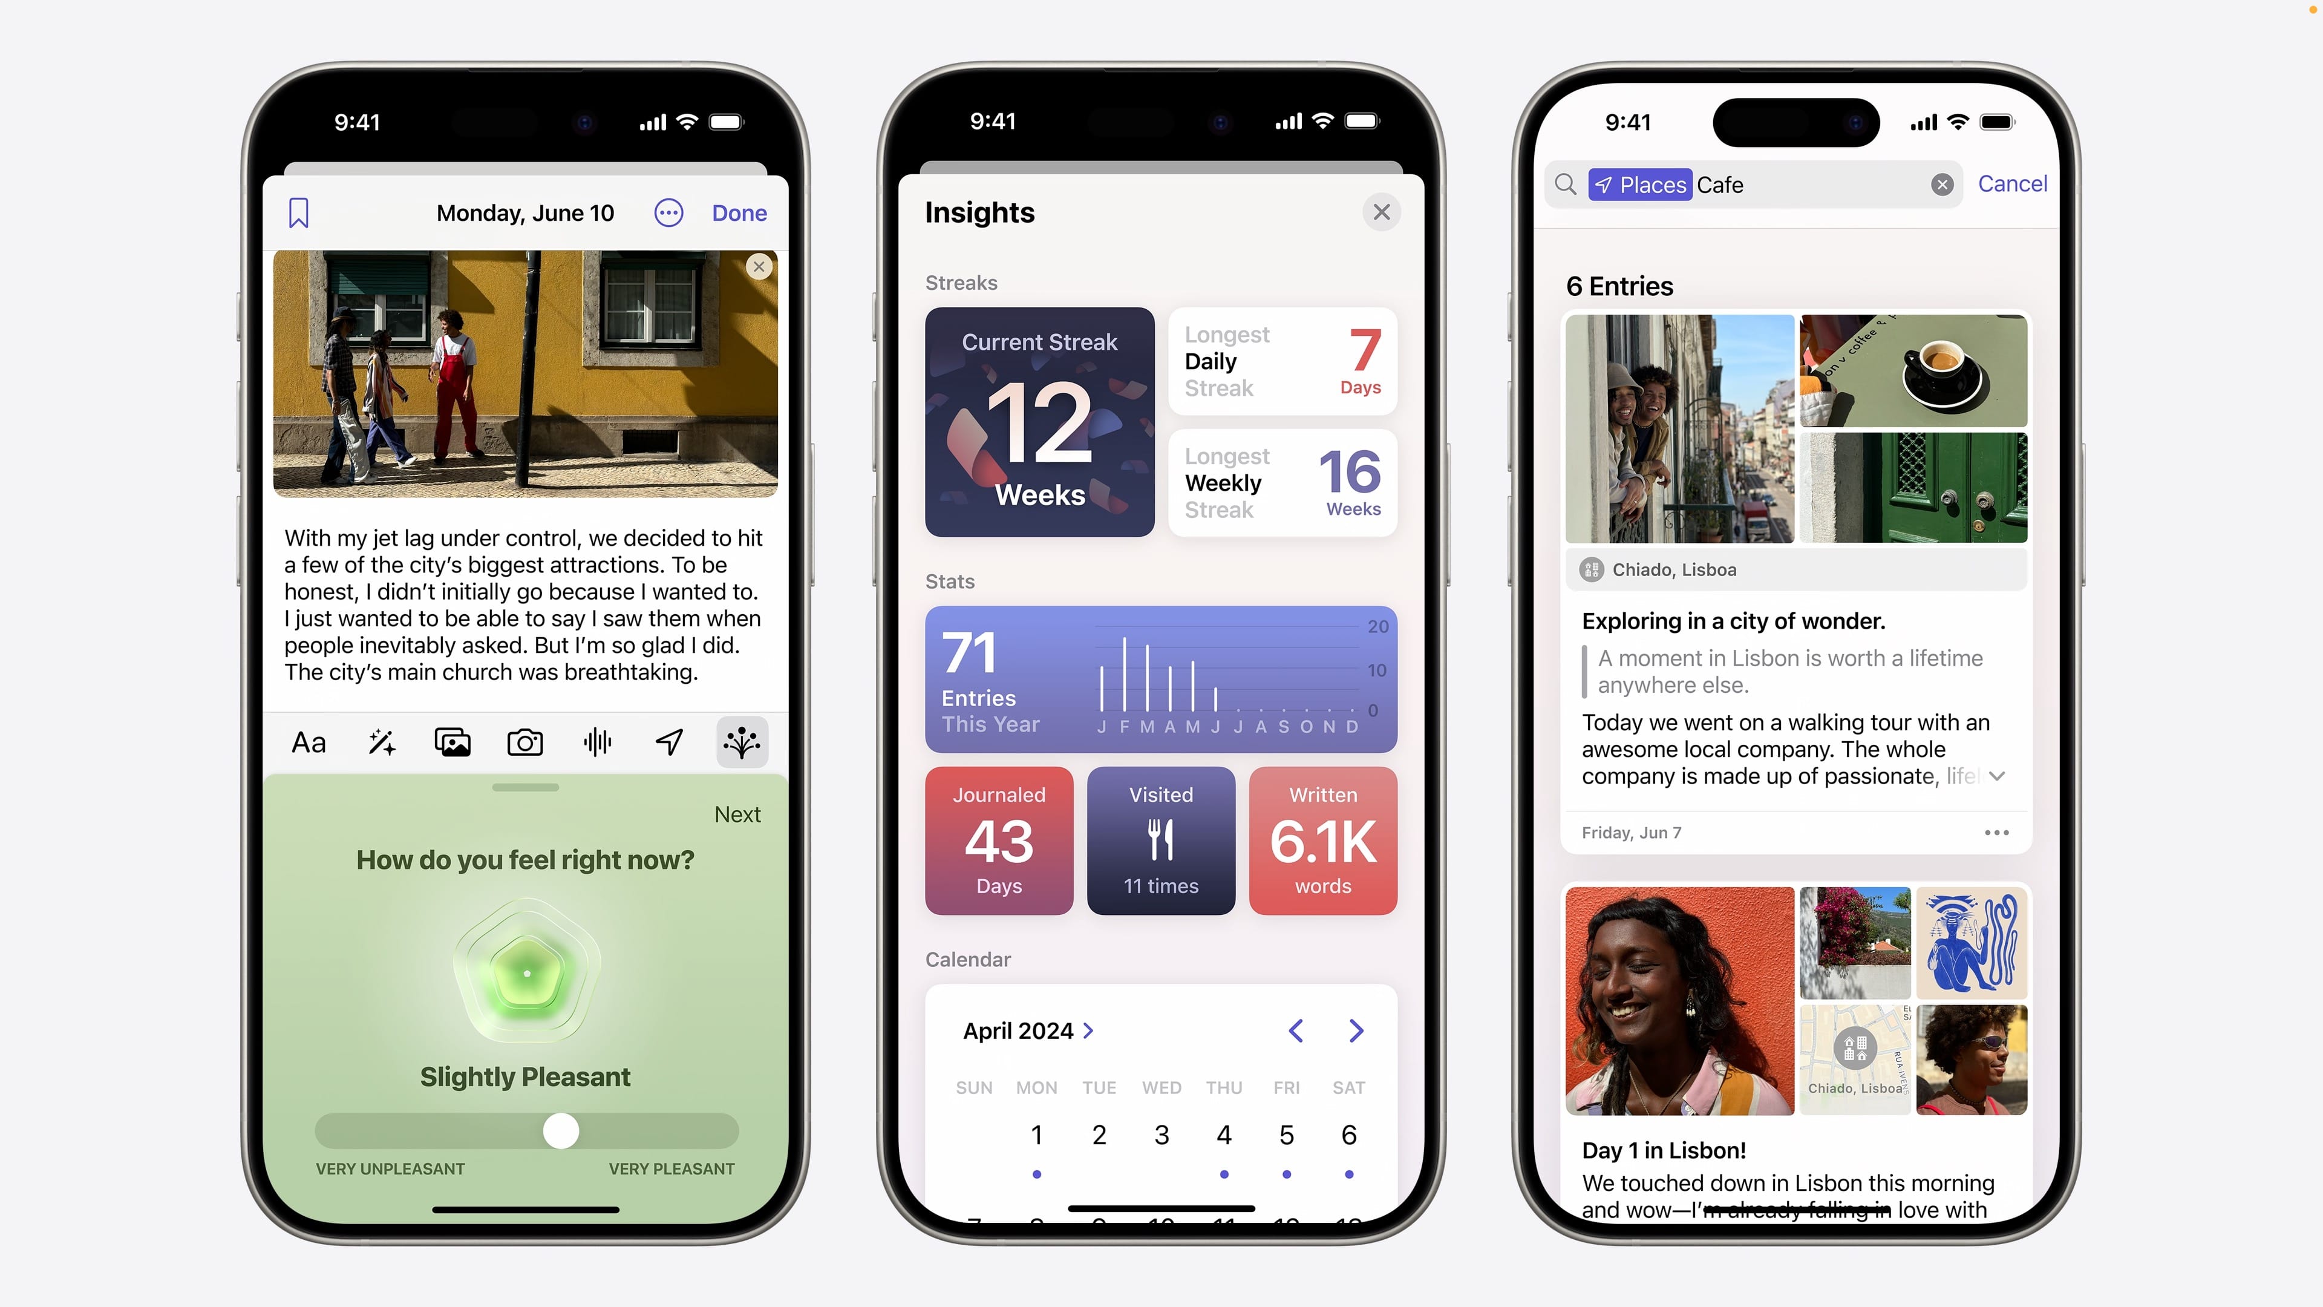Tap the photo attachment icon
Image resolution: width=2323 pixels, height=1307 pixels.
[453, 741]
